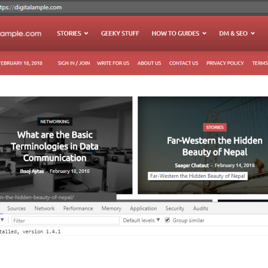Open the HOW TO GUIDES menu
The width and height of the screenshot is (268, 268).
(x=176, y=33)
